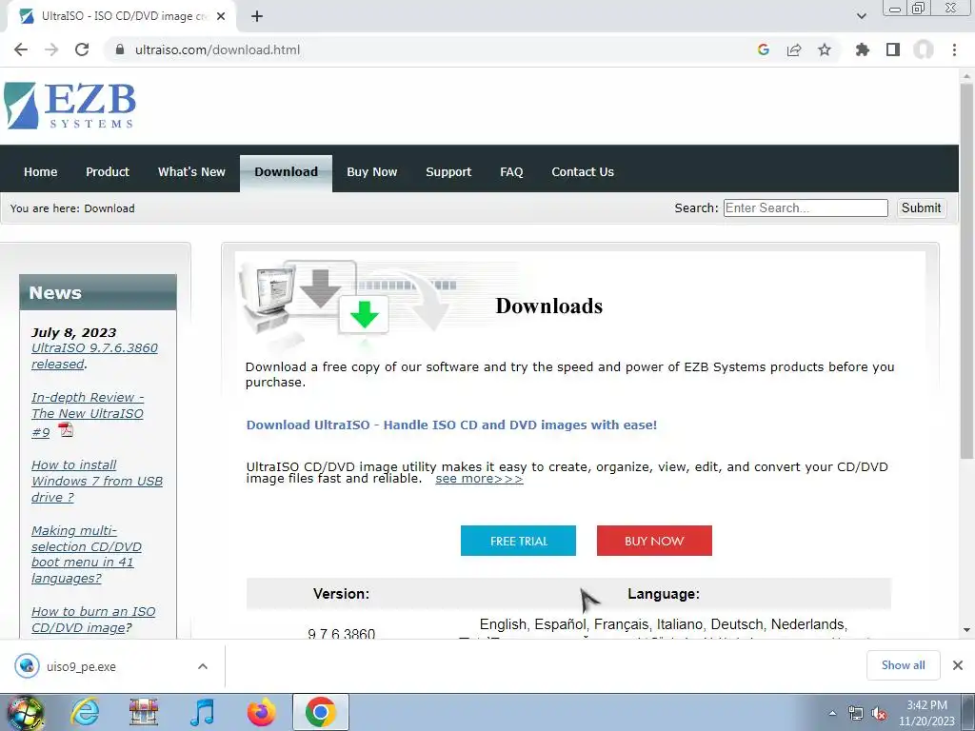The image size is (975, 731).
Task: Reload the page with the refresh icon
Action: (82, 49)
